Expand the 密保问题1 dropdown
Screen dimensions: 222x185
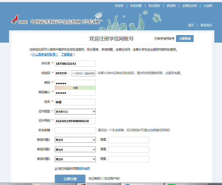point(75,140)
